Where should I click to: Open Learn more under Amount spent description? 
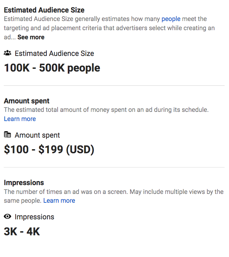tap(20, 119)
